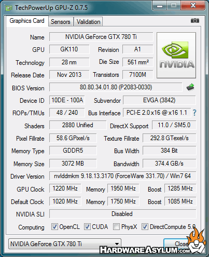Select the GeForce GTX 780 Ti combo box

point(65,244)
